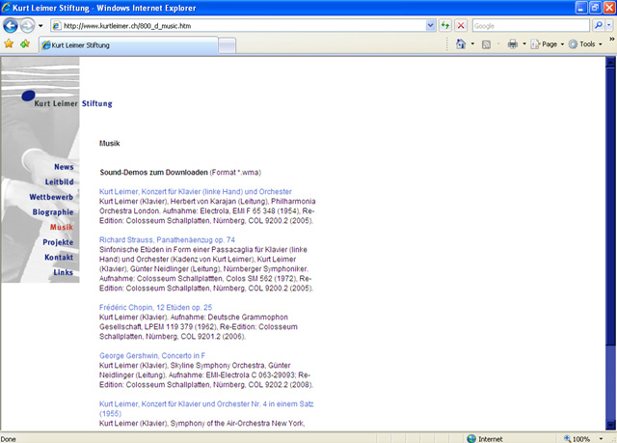Open a new blank tab

point(227,45)
